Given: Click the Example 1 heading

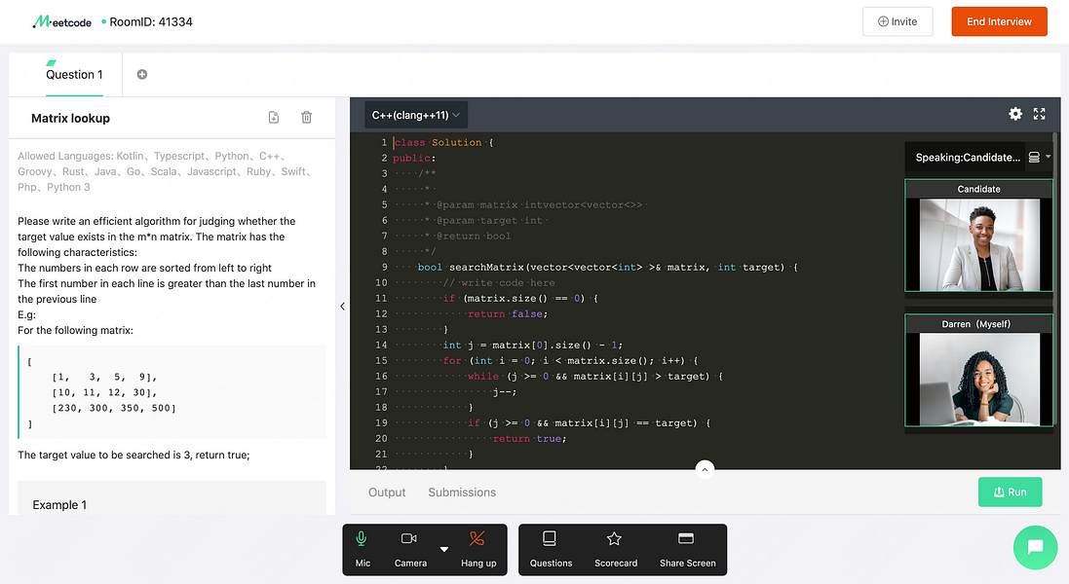Looking at the screenshot, I should point(59,505).
